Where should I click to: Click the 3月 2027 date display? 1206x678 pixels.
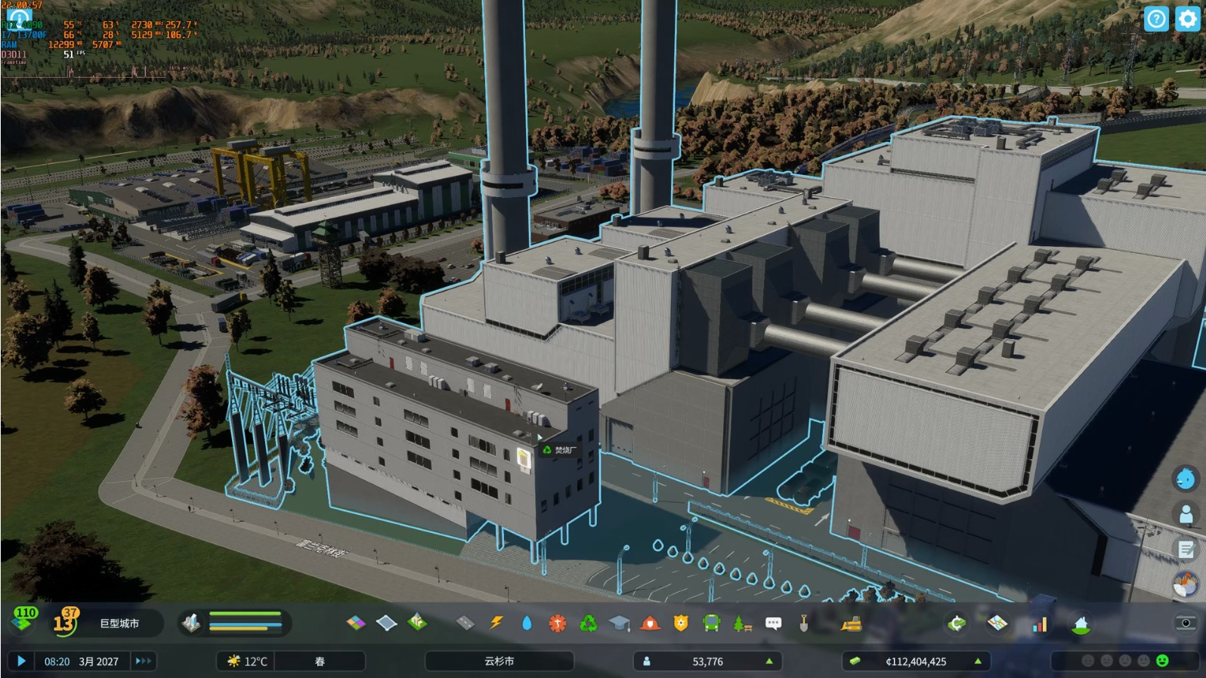point(99,661)
